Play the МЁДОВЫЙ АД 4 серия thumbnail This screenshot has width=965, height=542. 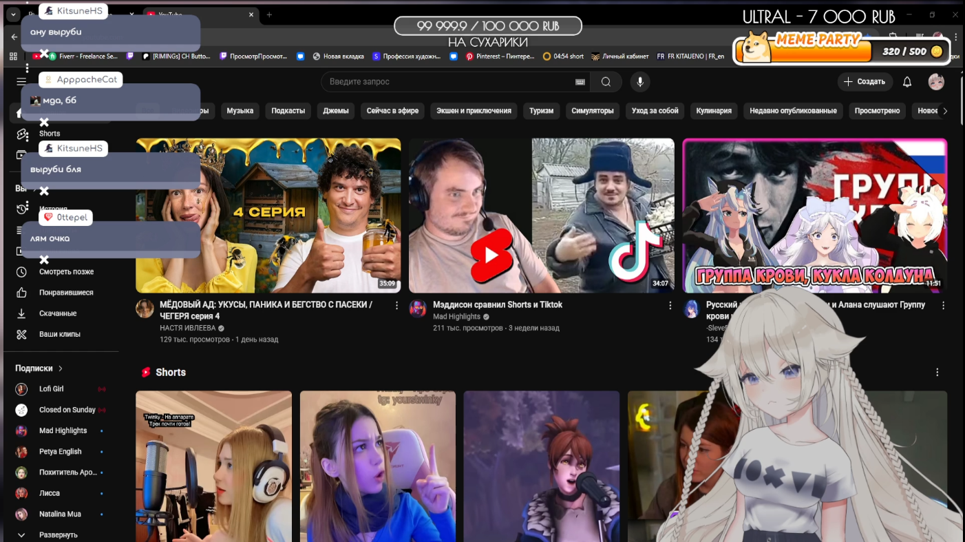[x=268, y=216]
